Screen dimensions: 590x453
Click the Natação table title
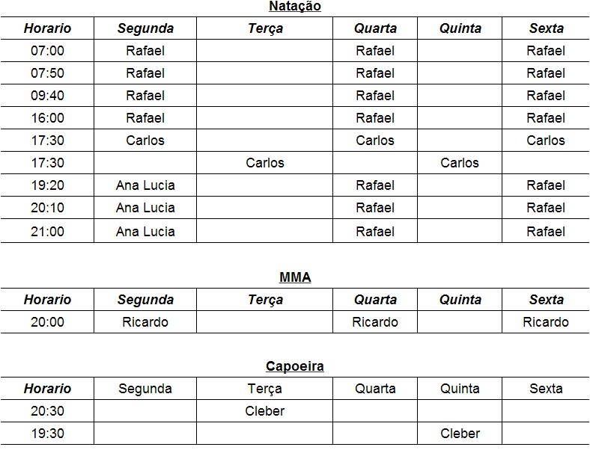295,7
